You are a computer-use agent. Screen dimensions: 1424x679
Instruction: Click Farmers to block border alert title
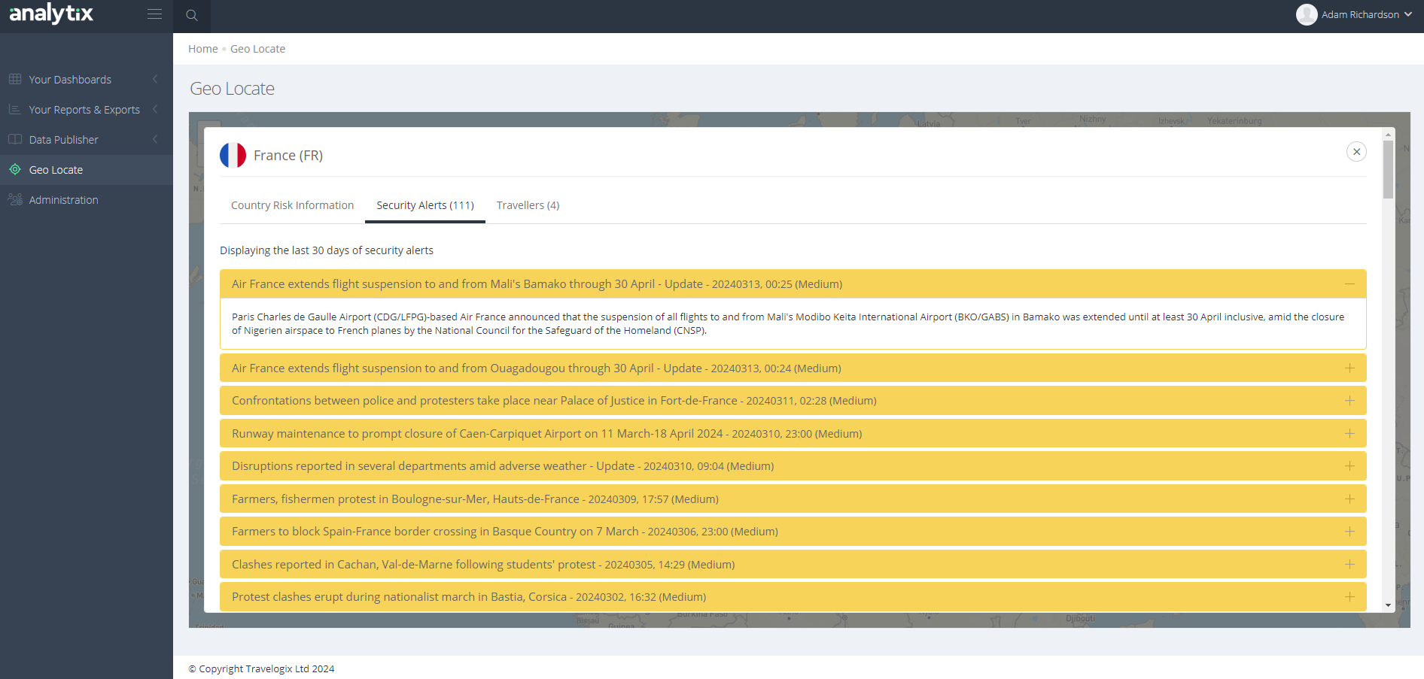[x=505, y=532]
